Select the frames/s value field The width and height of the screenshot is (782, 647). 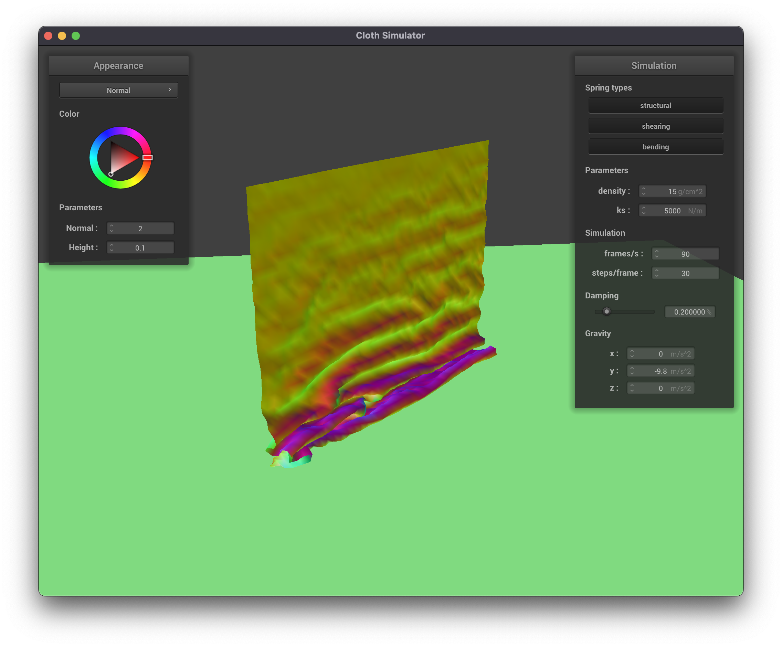[x=685, y=254]
